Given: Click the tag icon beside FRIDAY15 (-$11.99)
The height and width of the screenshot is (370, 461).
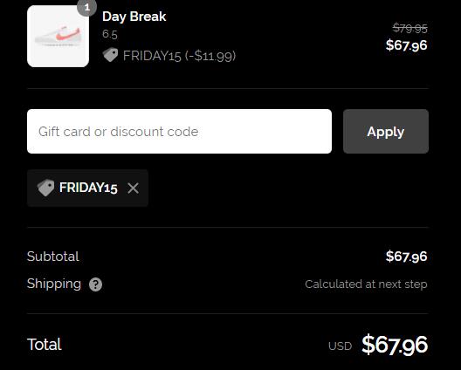Looking at the screenshot, I should tap(110, 55).
